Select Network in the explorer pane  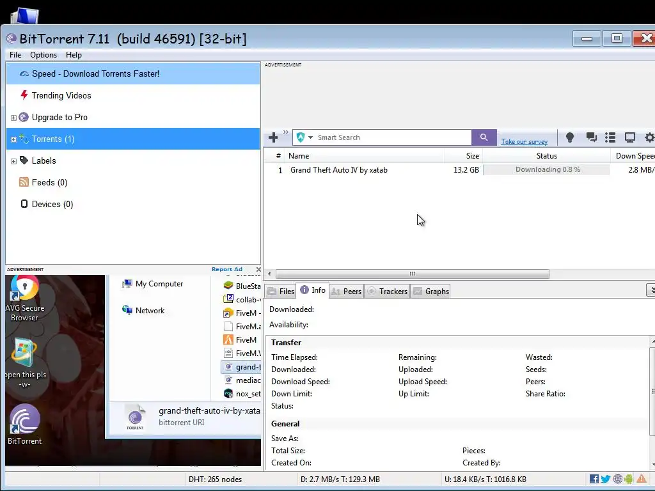(143, 311)
